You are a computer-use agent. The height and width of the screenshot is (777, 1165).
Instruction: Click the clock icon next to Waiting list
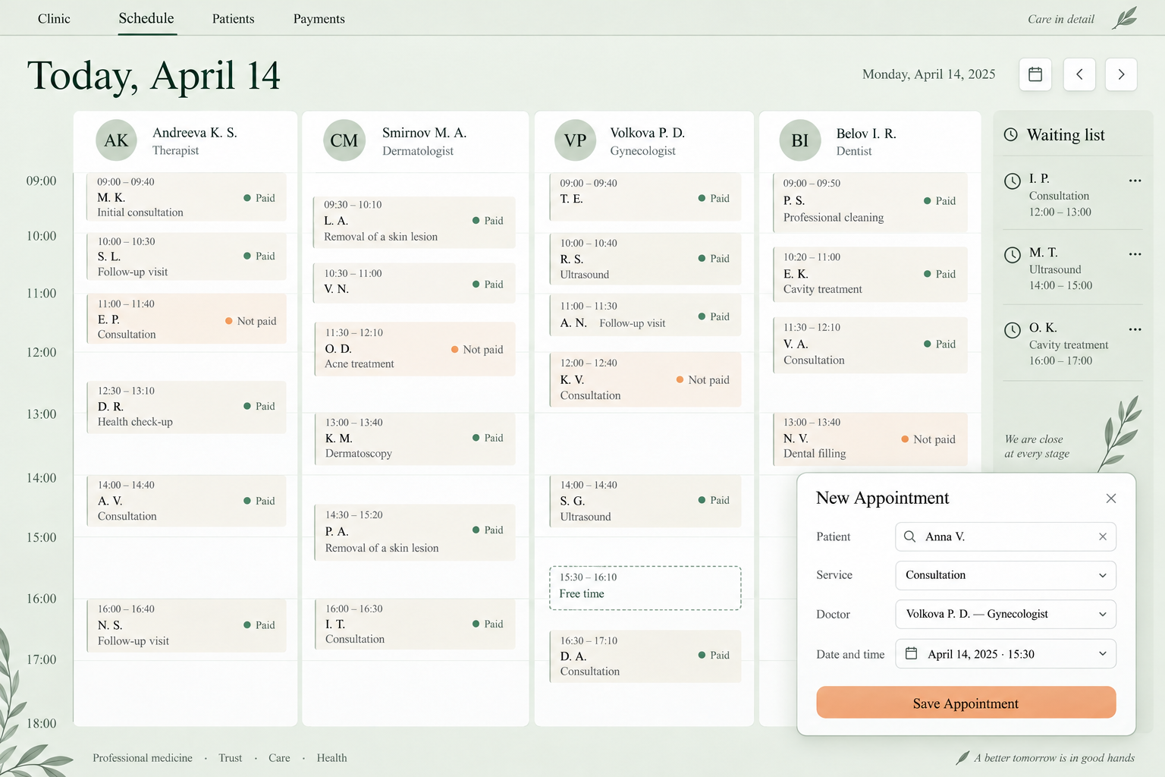tap(1011, 134)
